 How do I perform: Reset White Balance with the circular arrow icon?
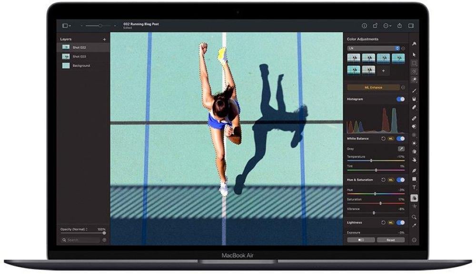point(383,139)
